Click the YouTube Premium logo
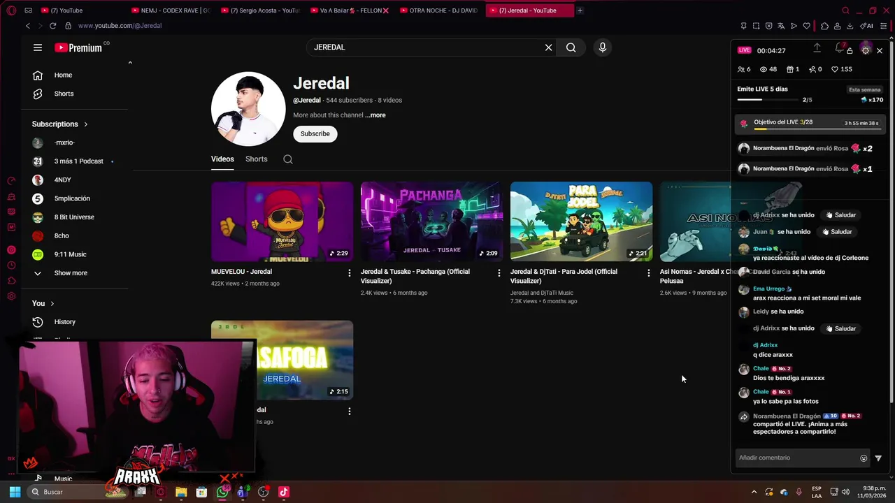 78,48
